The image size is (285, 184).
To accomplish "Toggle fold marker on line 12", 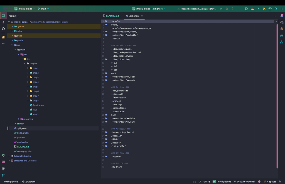I will pyautogui.click(x=106, y=59).
